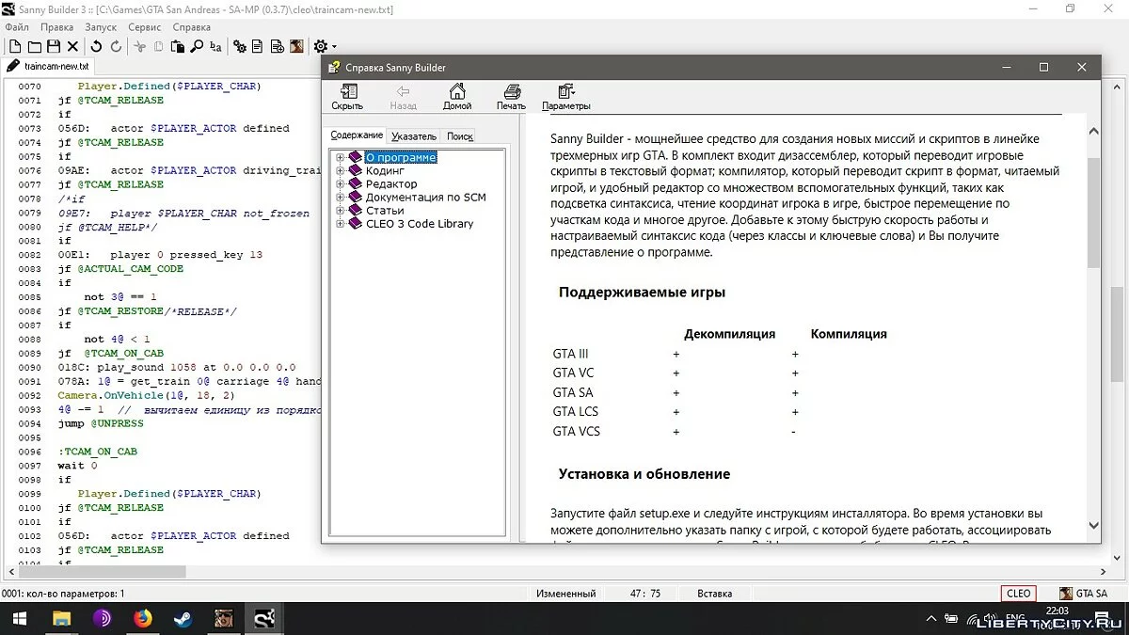Click the Replace 'ba' toolbar icon
The height and width of the screenshot is (635, 1129).
216,46
